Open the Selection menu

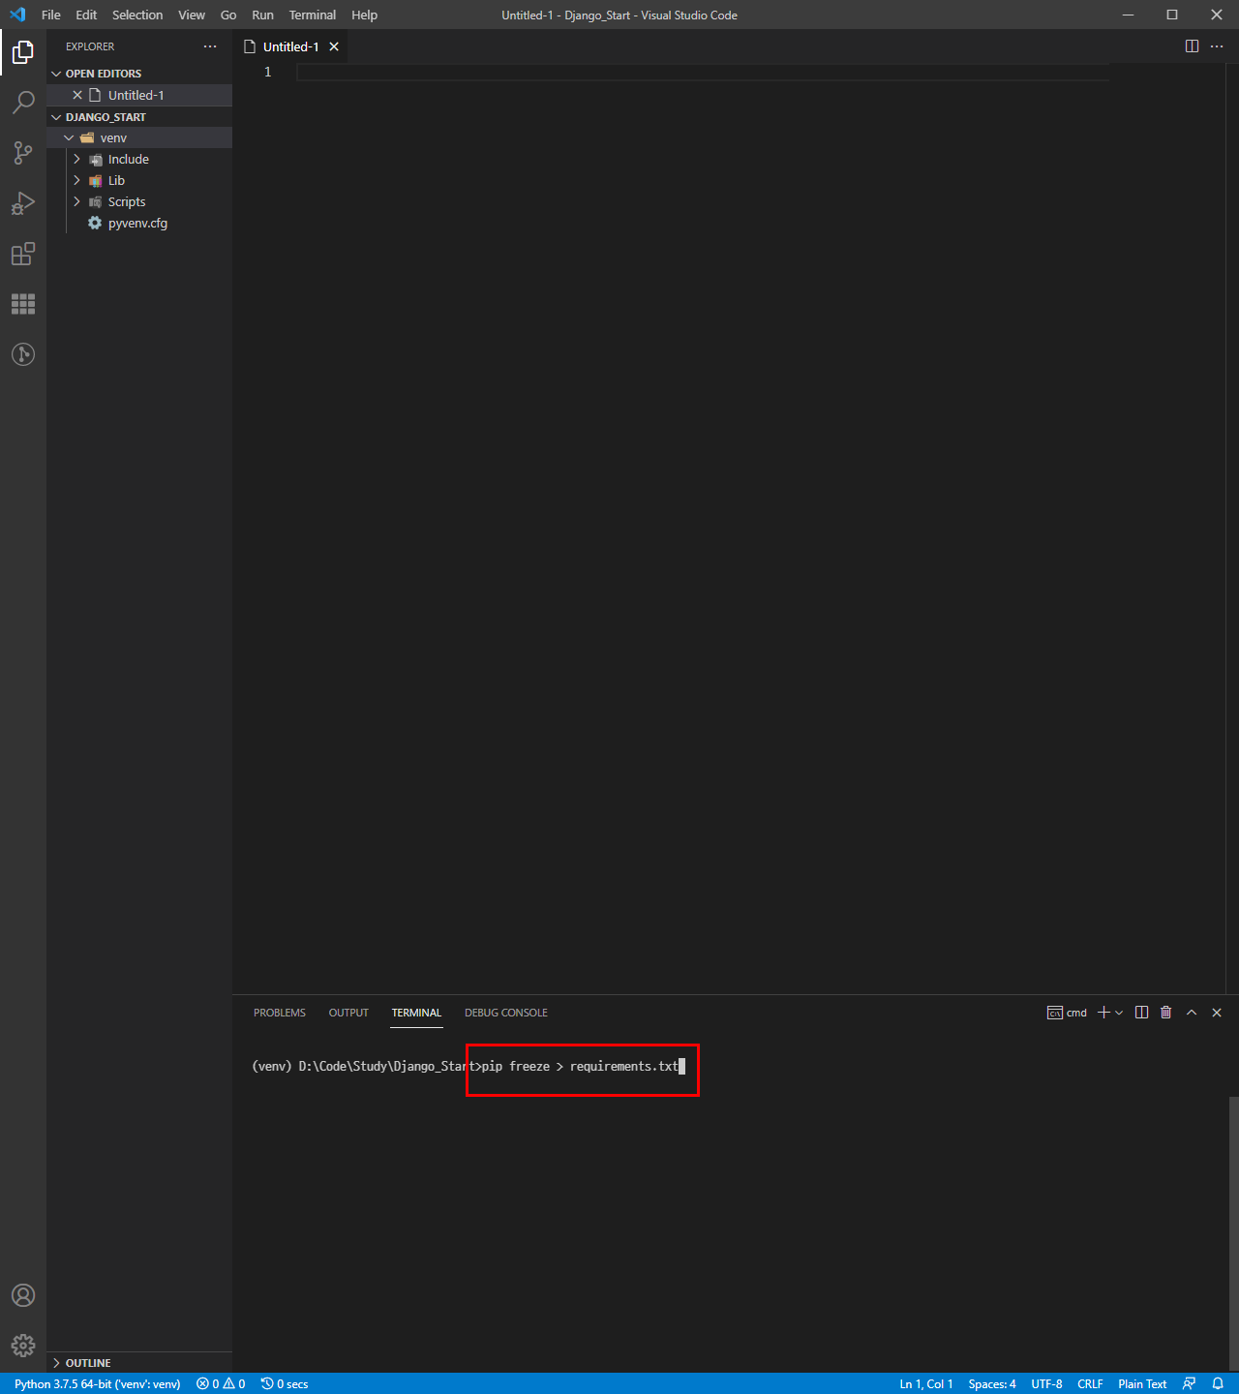tap(137, 15)
